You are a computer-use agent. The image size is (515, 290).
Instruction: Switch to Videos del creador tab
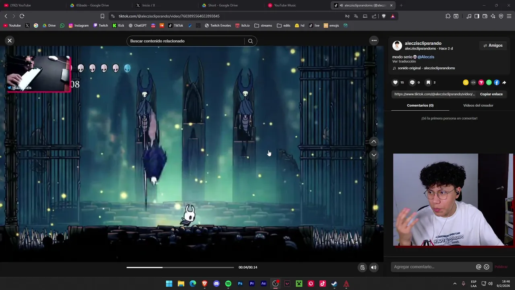(x=478, y=106)
